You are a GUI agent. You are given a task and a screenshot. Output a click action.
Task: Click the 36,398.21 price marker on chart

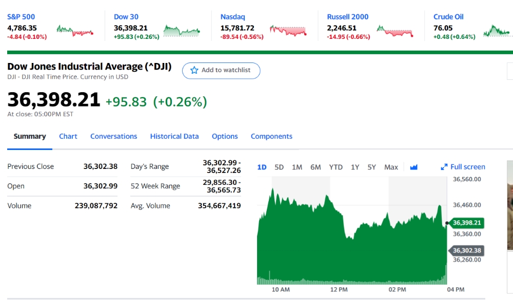click(x=467, y=223)
